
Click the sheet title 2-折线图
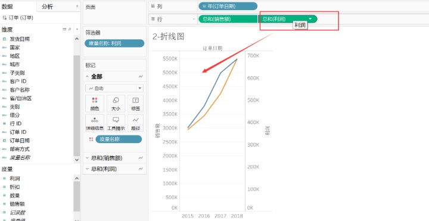point(168,37)
